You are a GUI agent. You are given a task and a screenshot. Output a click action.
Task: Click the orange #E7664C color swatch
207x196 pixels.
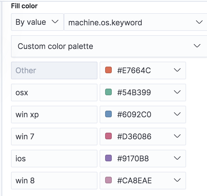108,70
